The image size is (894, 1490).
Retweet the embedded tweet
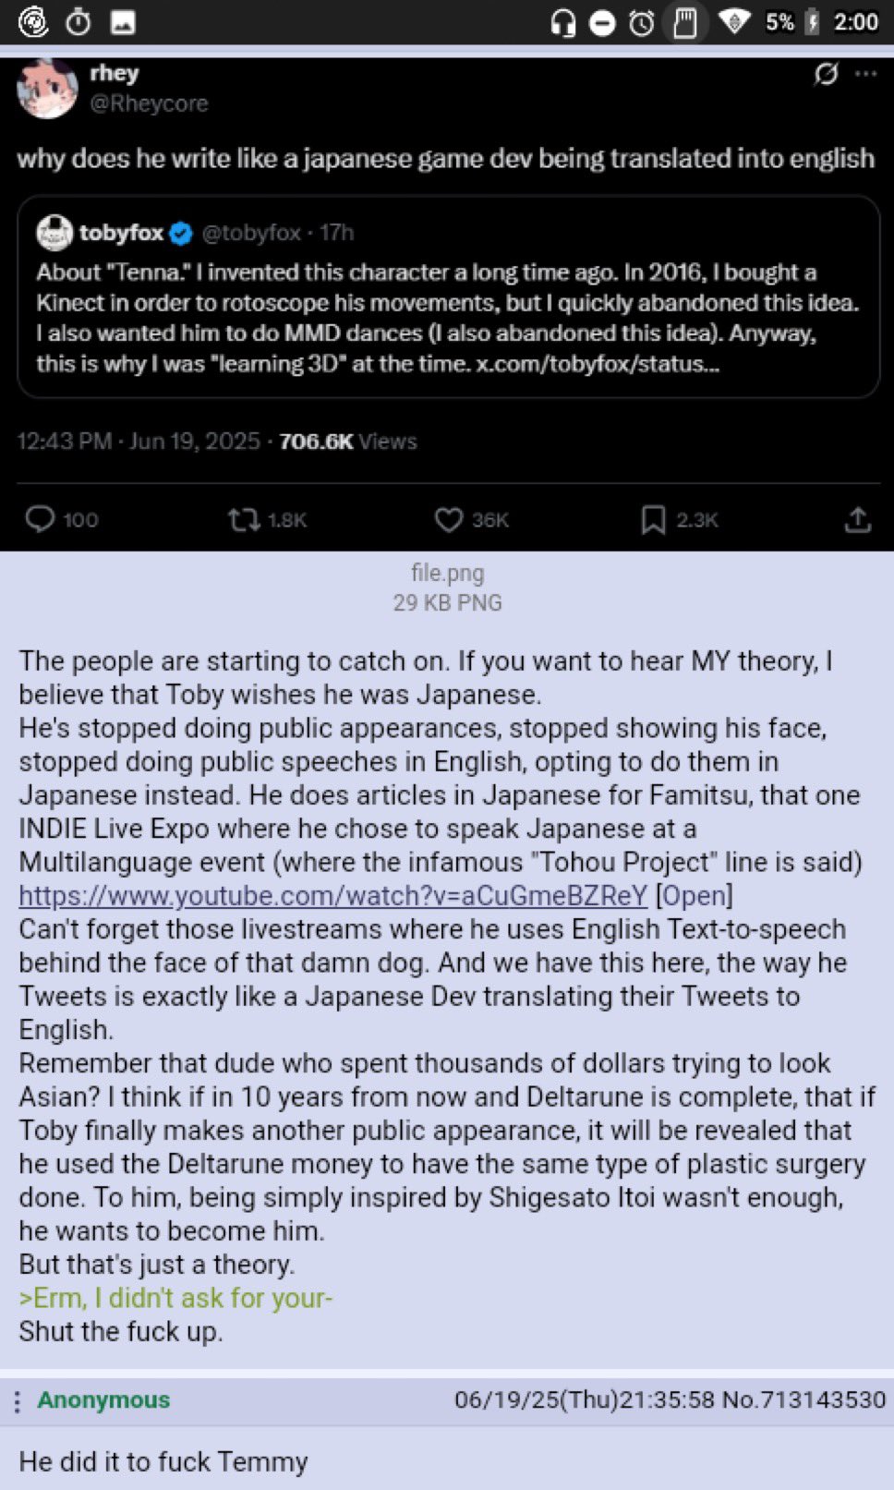tap(243, 520)
